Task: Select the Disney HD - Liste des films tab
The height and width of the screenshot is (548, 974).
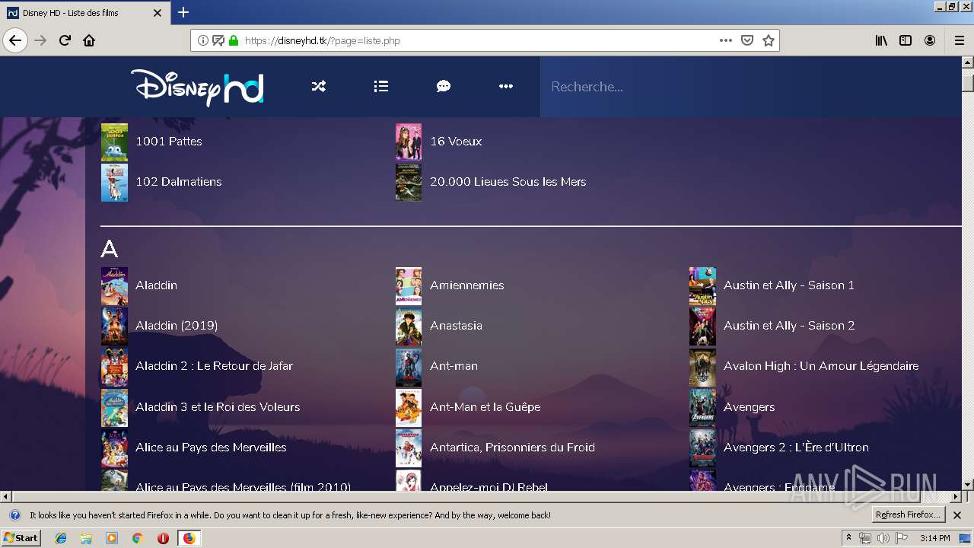Action: pyautogui.click(x=85, y=13)
